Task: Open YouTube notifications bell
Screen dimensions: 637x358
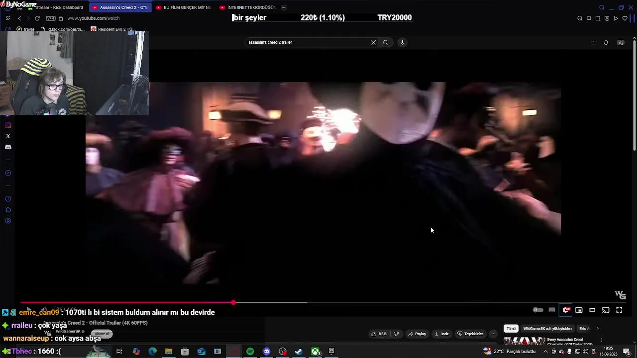Action: pos(606,42)
